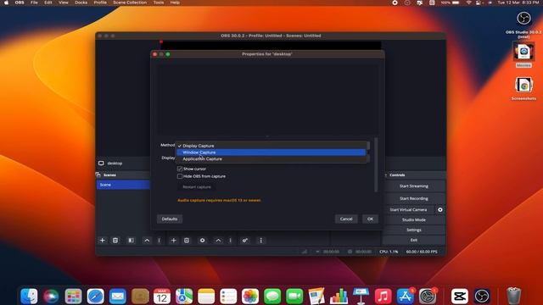Add a new source with the Sources plus icon
This screenshot has width=543, height=305.
[173, 241]
